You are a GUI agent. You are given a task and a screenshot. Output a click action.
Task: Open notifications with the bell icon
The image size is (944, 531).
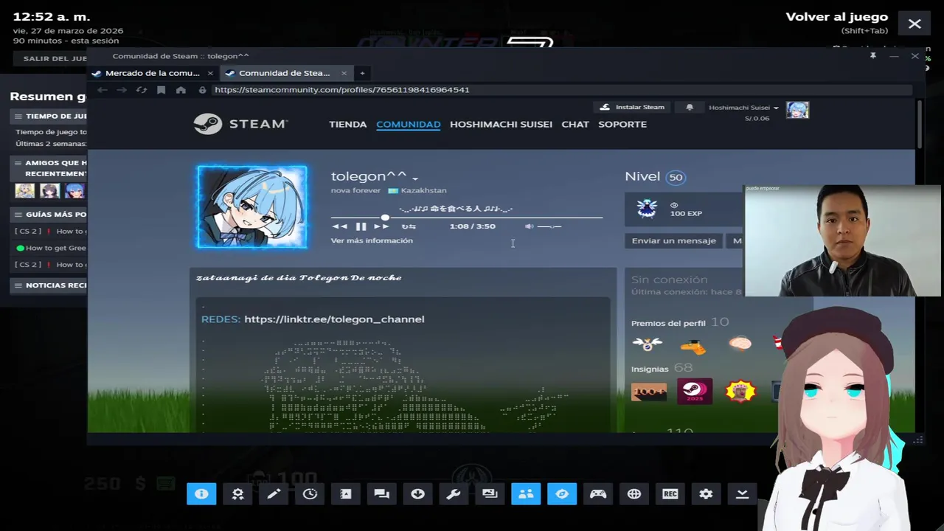coord(690,107)
